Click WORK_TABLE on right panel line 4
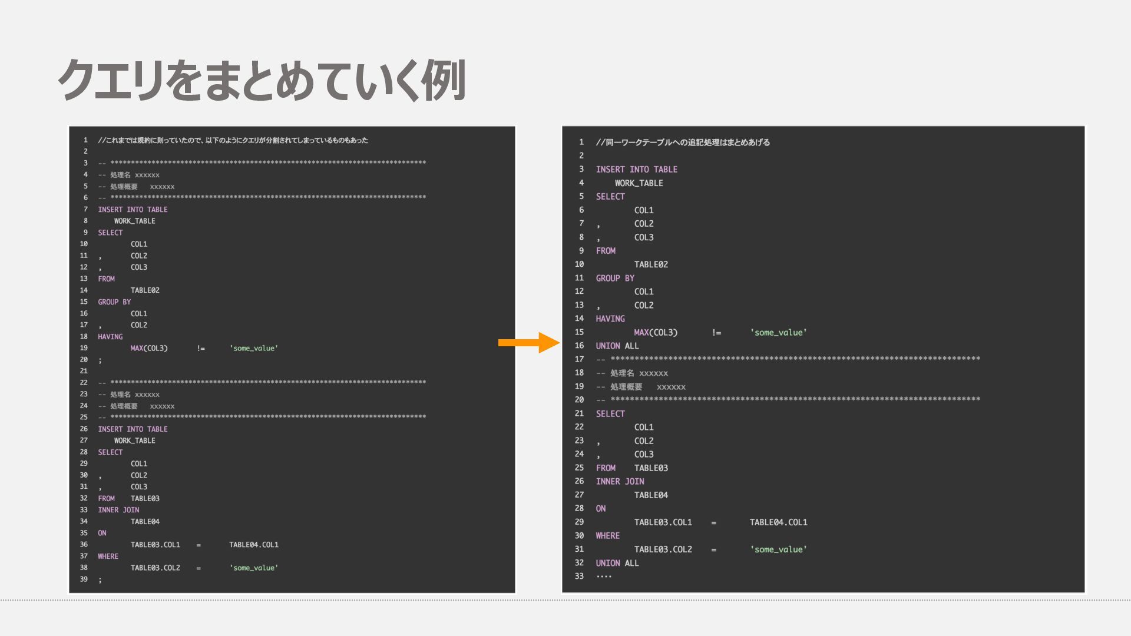 point(639,183)
